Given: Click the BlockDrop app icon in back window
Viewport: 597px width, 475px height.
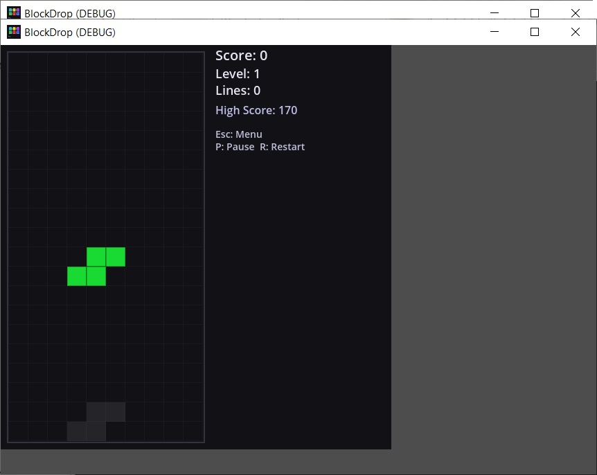Looking at the screenshot, I should click(14, 12).
